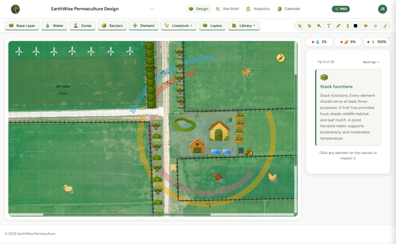The height and width of the screenshot is (244, 396).
Task: Select the turkey on the canvas
Action: pyautogui.click(x=218, y=177)
